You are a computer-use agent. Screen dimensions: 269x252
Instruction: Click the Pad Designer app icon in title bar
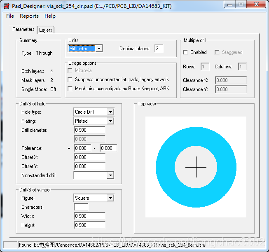(7, 6)
